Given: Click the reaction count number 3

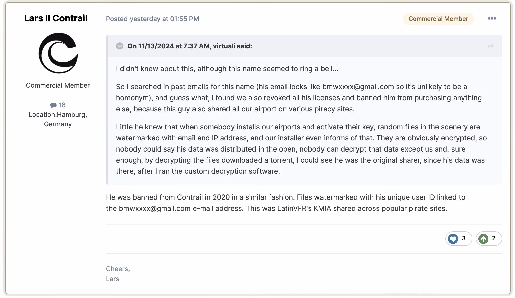Looking at the screenshot, I should point(464,238).
